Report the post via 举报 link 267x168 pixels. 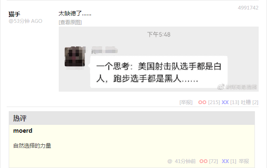[186, 102]
